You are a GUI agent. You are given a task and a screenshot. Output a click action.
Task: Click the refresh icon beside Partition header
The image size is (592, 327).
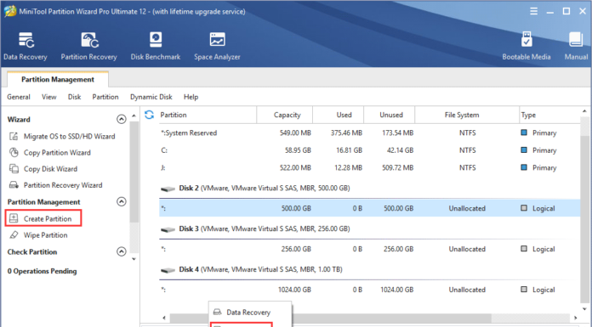coord(149,115)
